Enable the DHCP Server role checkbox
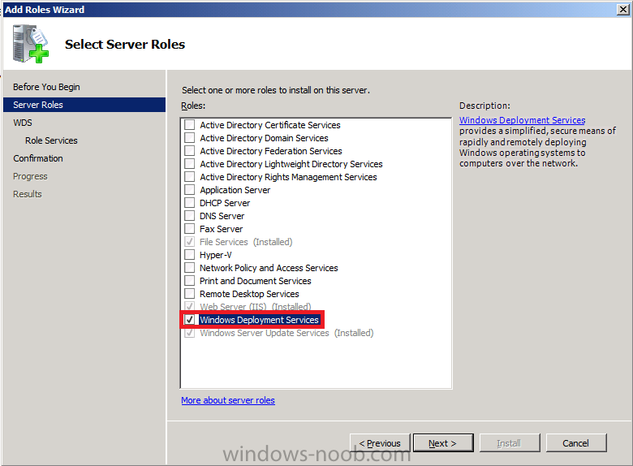The height and width of the screenshot is (466, 633). coord(189,202)
